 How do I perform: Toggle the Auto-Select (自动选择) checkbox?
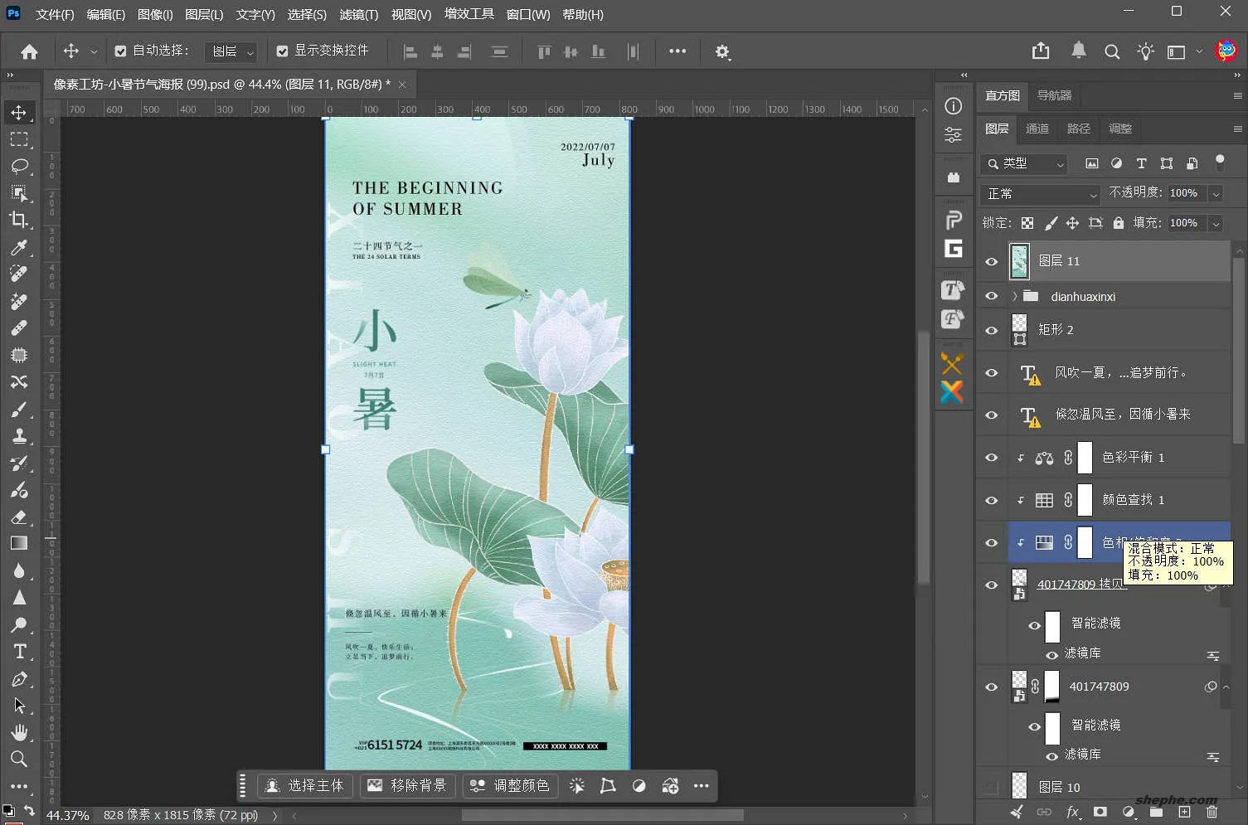point(120,51)
